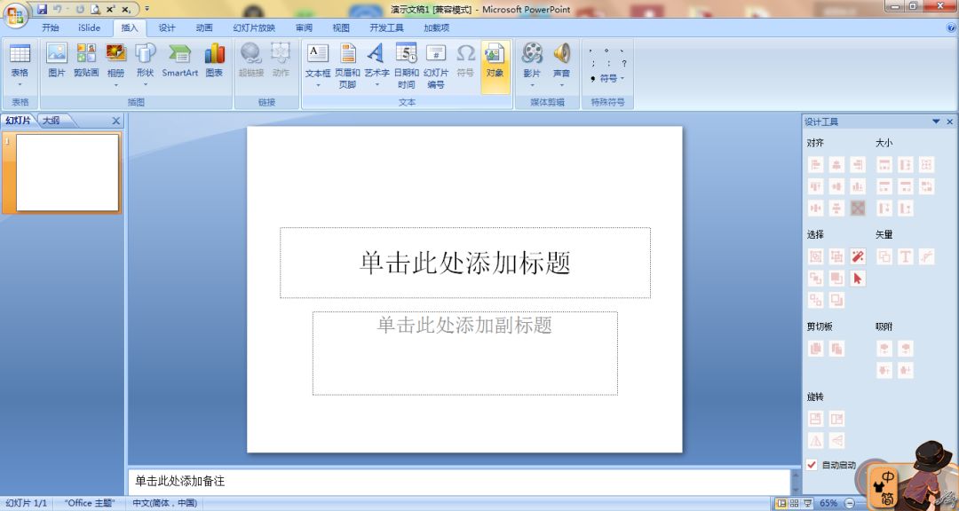Insert a chart using 图表

pyautogui.click(x=214, y=63)
